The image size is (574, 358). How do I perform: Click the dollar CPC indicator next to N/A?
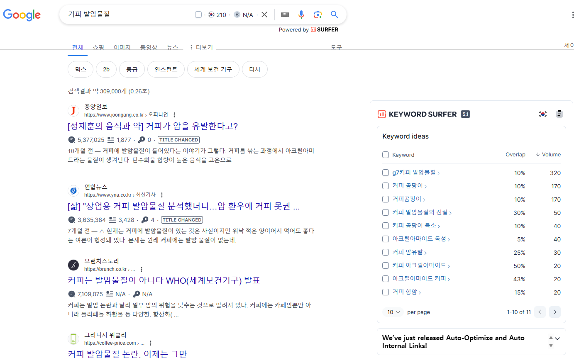pos(237,15)
